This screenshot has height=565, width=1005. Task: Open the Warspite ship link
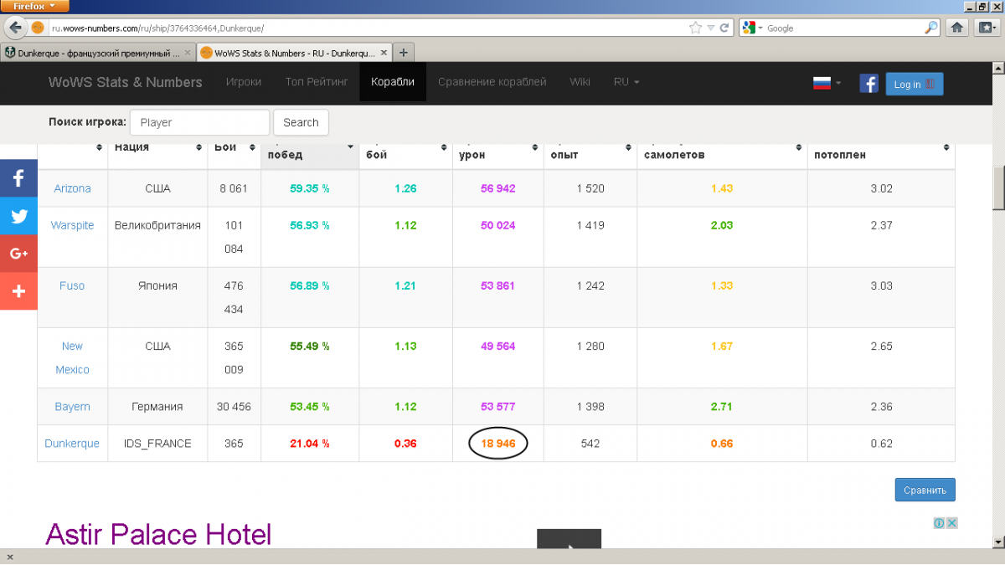point(72,225)
